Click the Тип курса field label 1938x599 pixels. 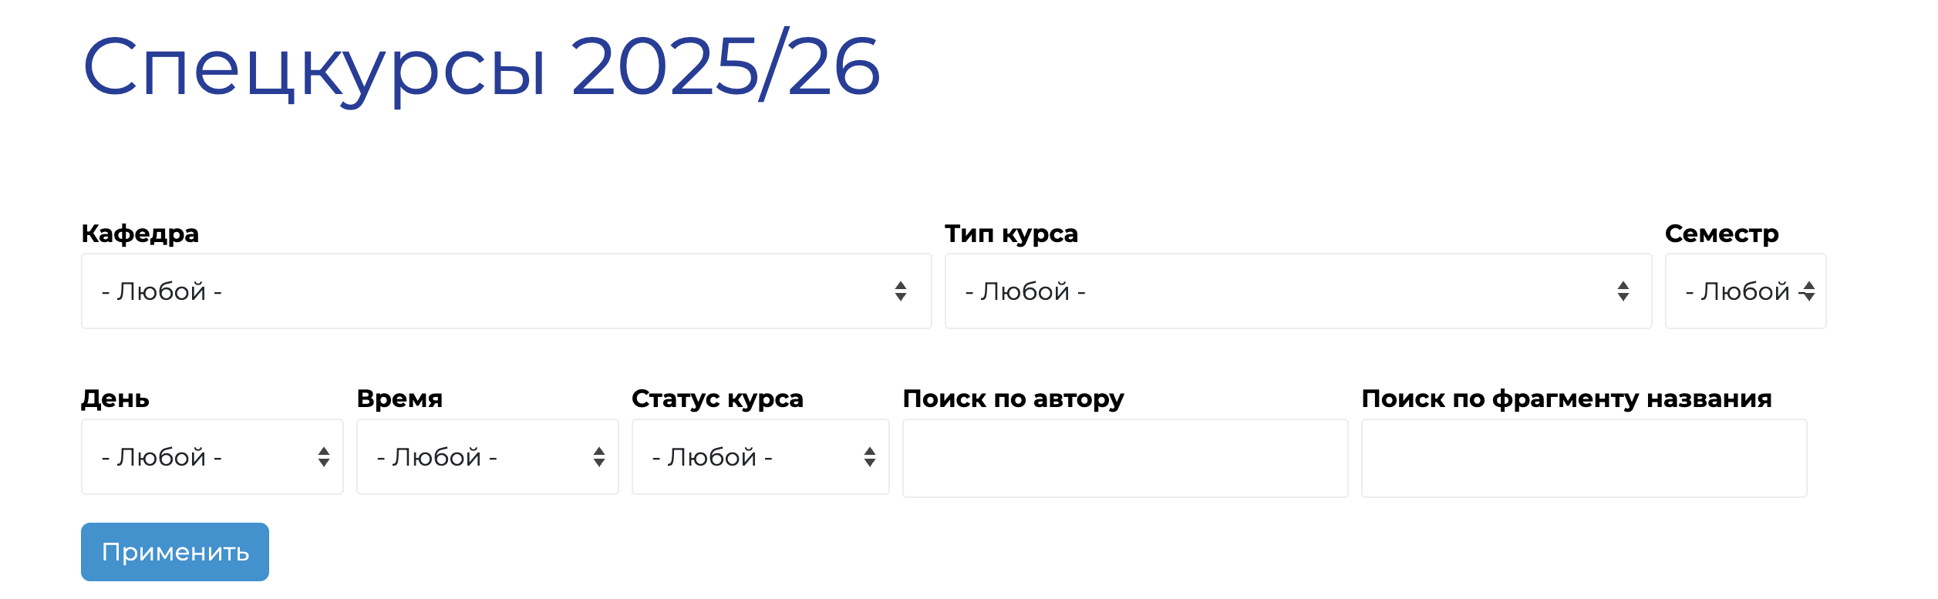coord(1011,234)
